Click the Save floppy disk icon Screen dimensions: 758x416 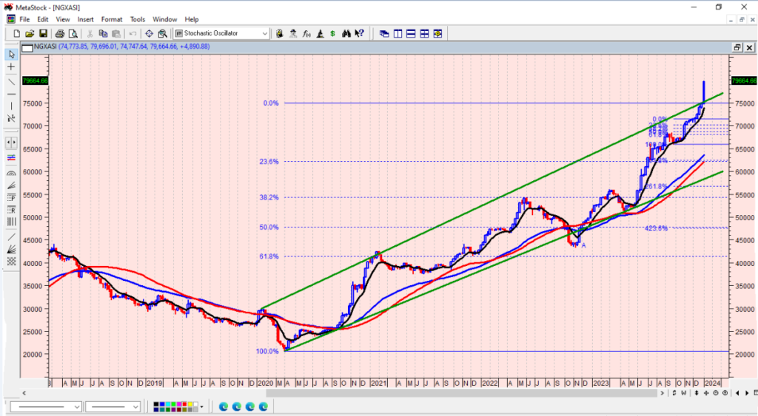(43, 33)
